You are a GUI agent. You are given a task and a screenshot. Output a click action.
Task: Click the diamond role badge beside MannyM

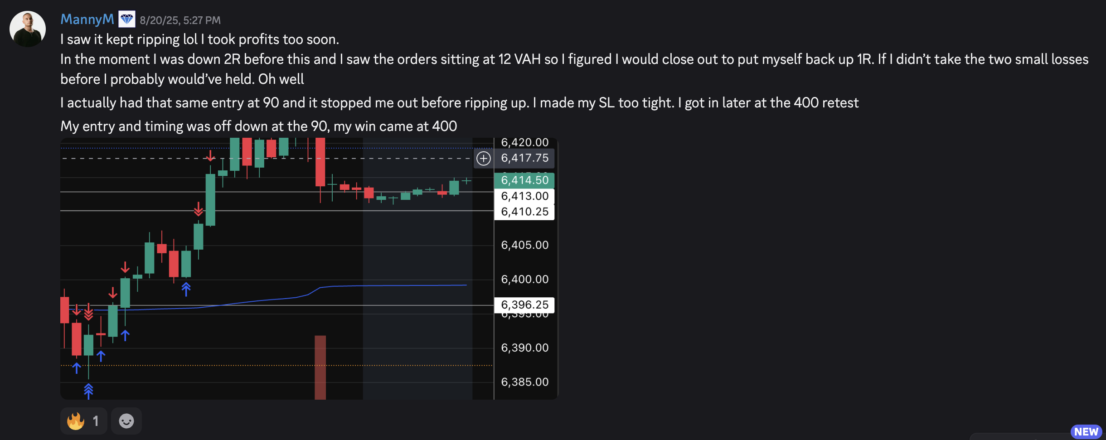[x=127, y=19]
